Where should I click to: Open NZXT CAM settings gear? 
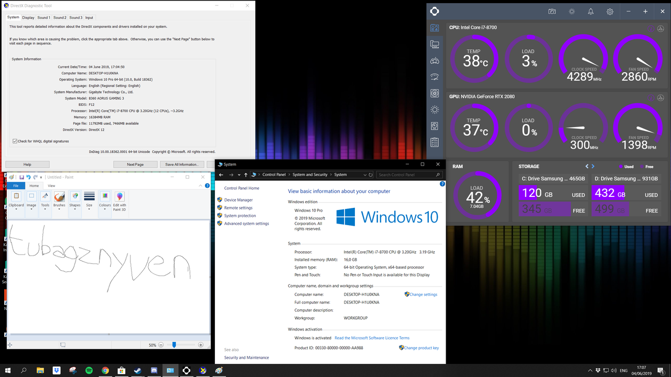click(610, 12)
